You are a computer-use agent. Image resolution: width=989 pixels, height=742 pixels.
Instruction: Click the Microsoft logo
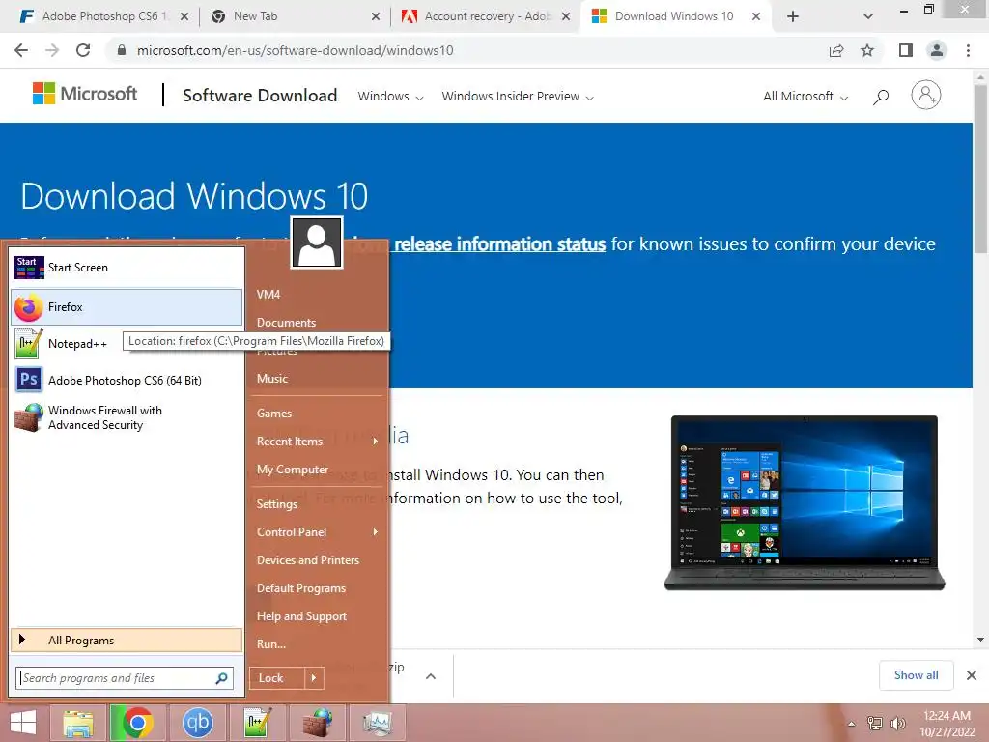85,94
